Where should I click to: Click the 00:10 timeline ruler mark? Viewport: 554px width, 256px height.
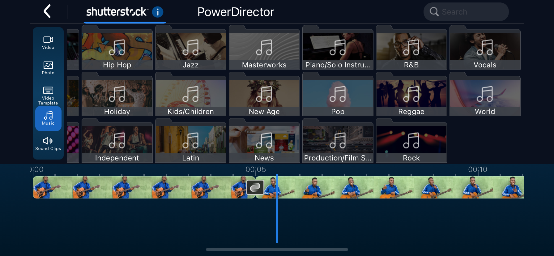pos(478,169)
